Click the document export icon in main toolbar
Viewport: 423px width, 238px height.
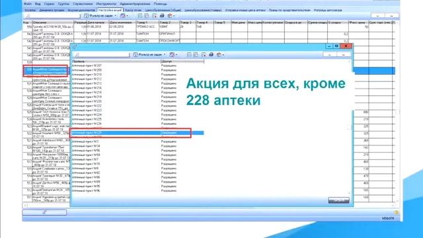coord(154,16)
